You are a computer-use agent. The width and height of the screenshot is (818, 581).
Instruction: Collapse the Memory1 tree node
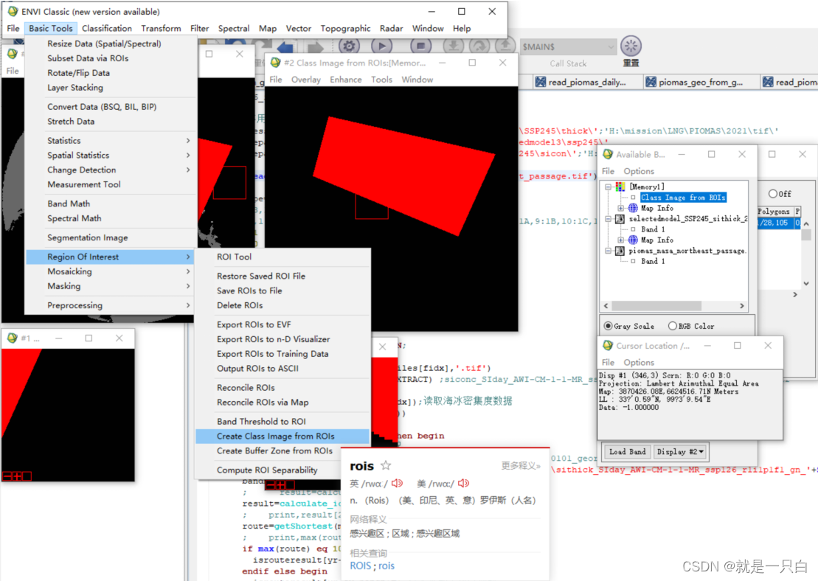click(x=608, y=187)
